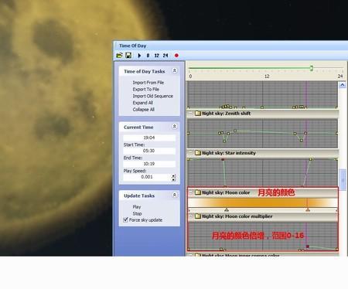
Task: Click the Moon color gradient bar
Action: [x=263, y=202]
